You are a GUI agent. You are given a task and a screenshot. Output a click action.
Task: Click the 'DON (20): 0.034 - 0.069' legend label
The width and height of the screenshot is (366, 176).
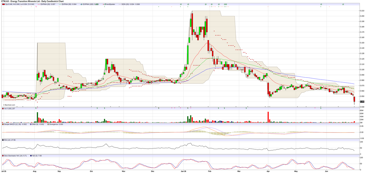tap(130, 4)
